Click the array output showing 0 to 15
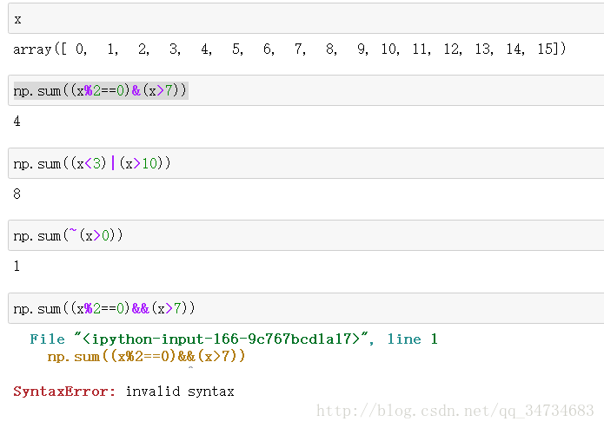The width and height of the screenshot is (604, 428). (x=289, y=49)
